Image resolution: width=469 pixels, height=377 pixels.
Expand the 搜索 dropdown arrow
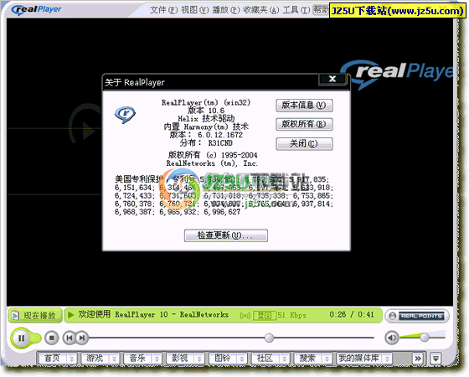pos(327,359)
